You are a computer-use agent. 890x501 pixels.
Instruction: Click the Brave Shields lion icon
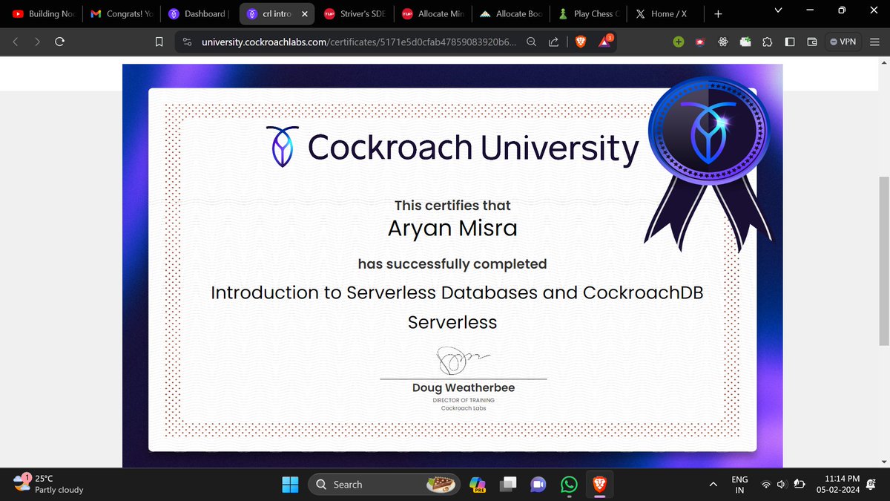(579, 42)
